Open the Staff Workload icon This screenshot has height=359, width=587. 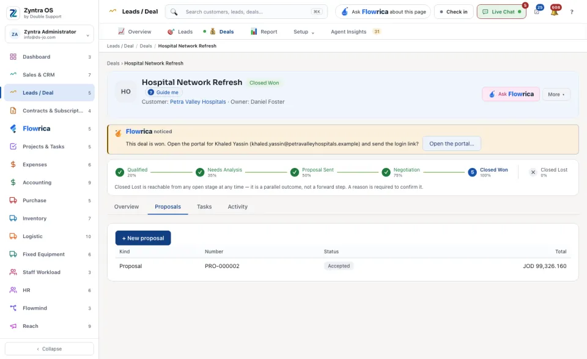point(13,272)
